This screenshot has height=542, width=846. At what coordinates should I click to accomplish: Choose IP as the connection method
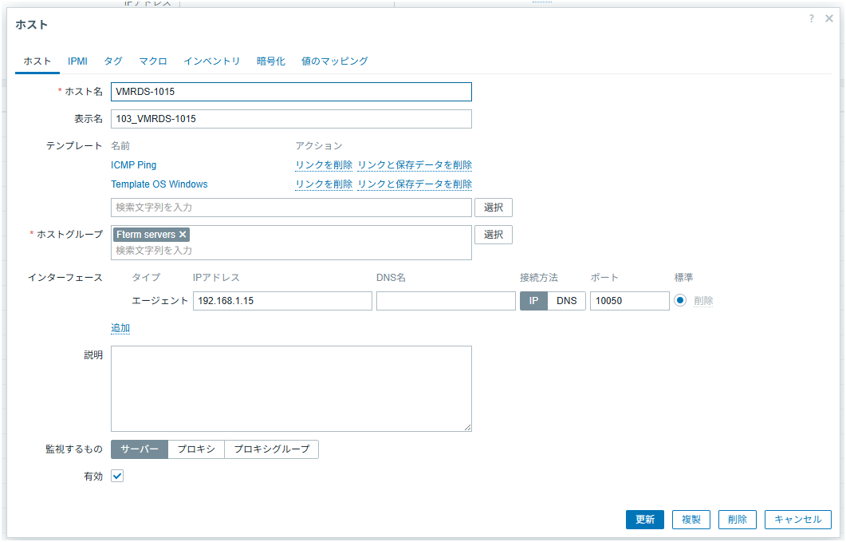click(x=533, y=301)
